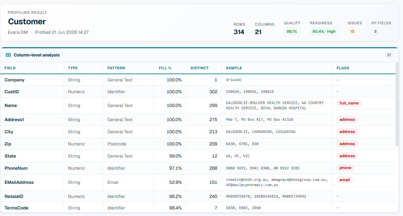This screenshot has height=216, width=403.
Task: Click the Customer title heading
Action: tap(27, 22)
